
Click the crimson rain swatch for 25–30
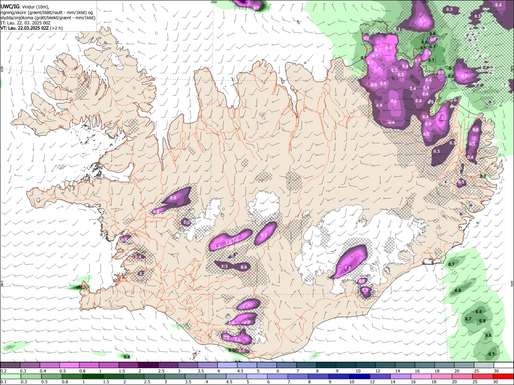483,376
